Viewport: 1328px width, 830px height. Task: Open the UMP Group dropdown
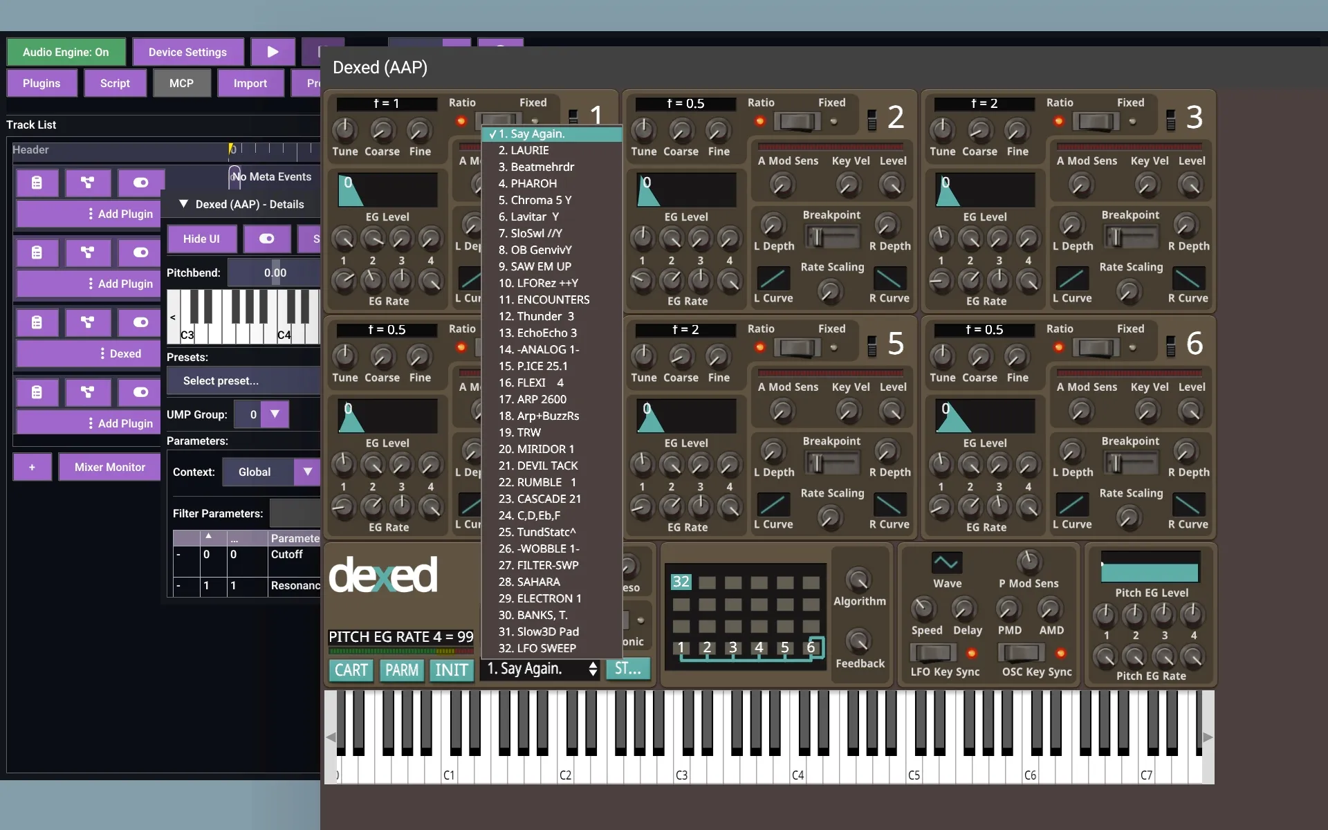pos(275,414)
